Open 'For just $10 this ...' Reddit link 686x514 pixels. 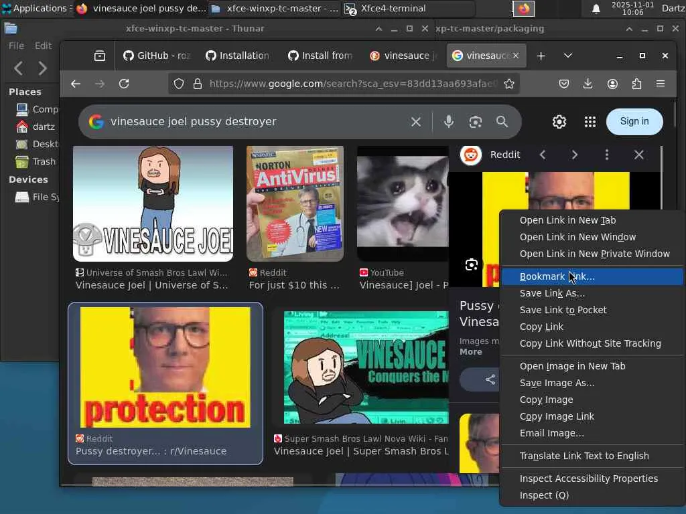point(294,285)
